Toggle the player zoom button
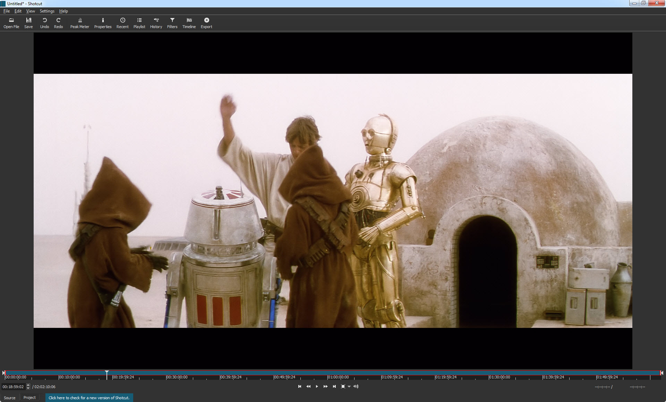 [x=343, y=386]
